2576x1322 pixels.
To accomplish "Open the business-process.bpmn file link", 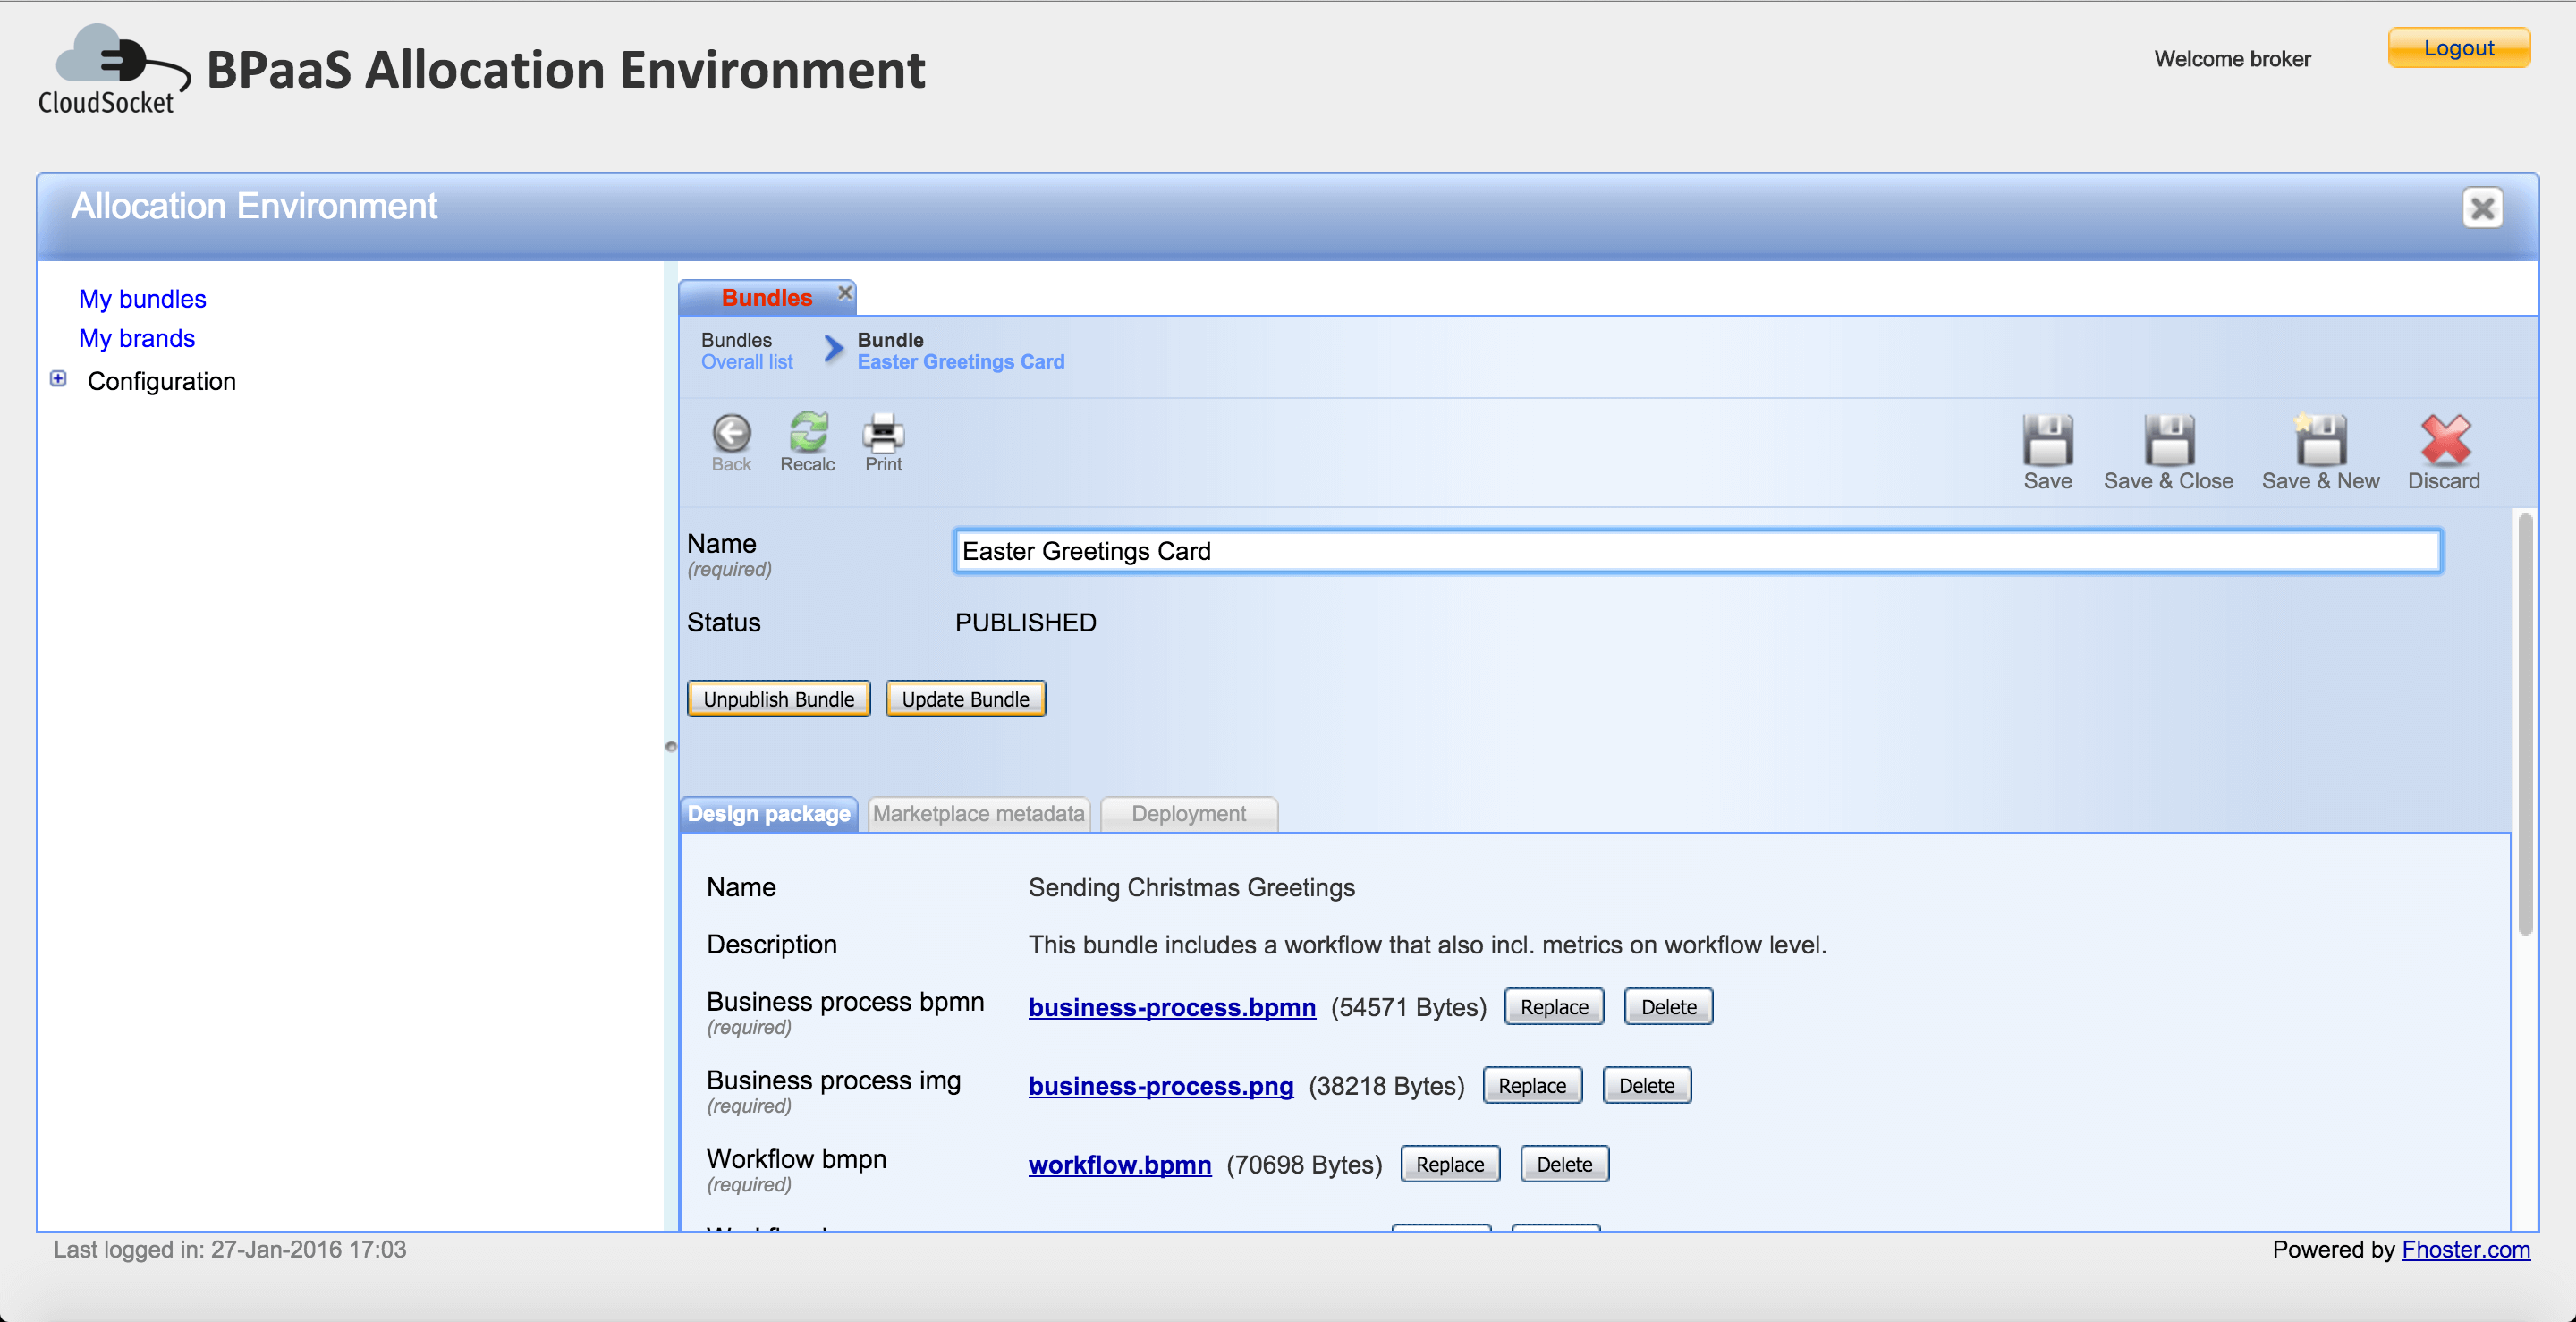I will click(1171, 1007).
